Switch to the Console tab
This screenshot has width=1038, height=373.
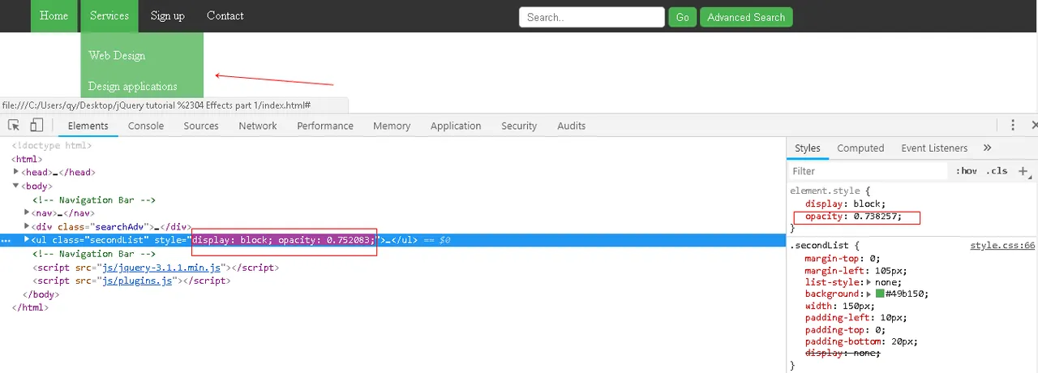click(x=146, y=126)
